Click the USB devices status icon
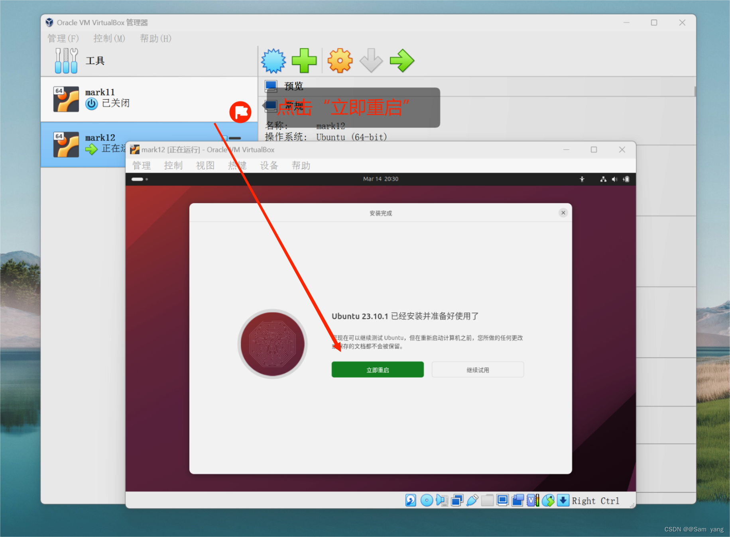 tap(472, 500)
